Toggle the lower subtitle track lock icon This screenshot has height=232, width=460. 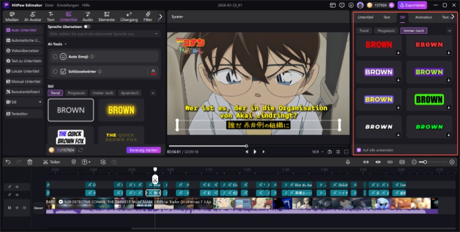(x=9, y=195)
